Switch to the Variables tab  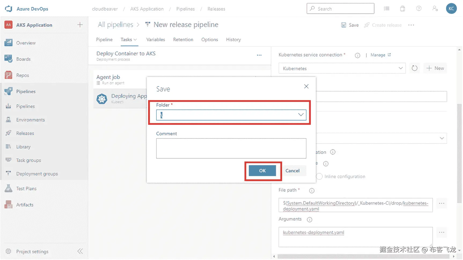(156, 40)
